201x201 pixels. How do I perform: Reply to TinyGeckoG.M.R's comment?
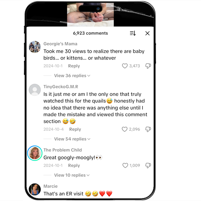75,129
